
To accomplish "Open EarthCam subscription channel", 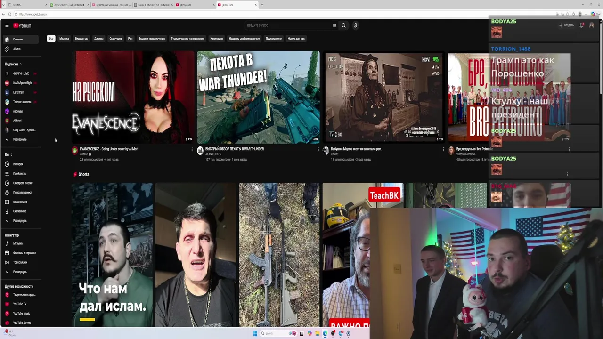I will (x=18, y=93).
